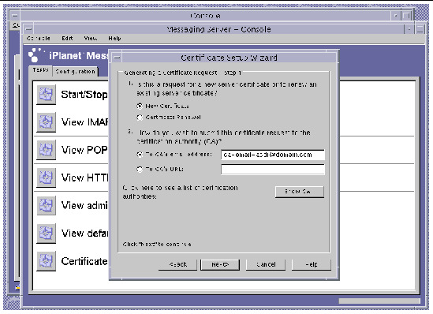Click the View HTTP task icon
Screen dimensions: 433x314
(46, 178)
